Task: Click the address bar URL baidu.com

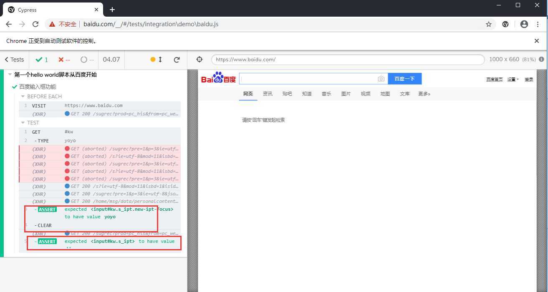Action: pyautogui.click(x=151, y=24)
